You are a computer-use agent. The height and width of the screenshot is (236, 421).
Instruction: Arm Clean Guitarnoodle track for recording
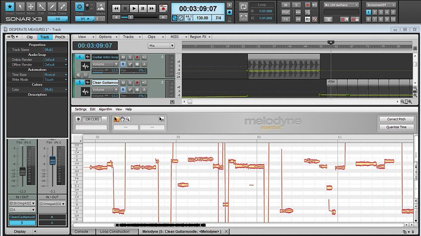137,82
